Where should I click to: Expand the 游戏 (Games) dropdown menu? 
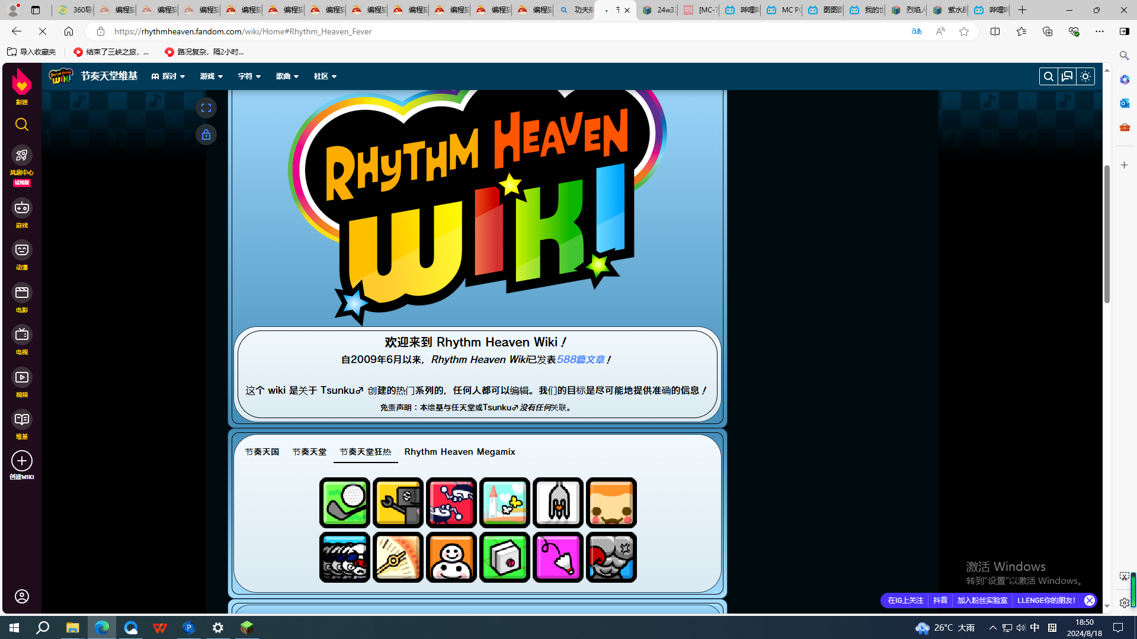tap(212, 76)
